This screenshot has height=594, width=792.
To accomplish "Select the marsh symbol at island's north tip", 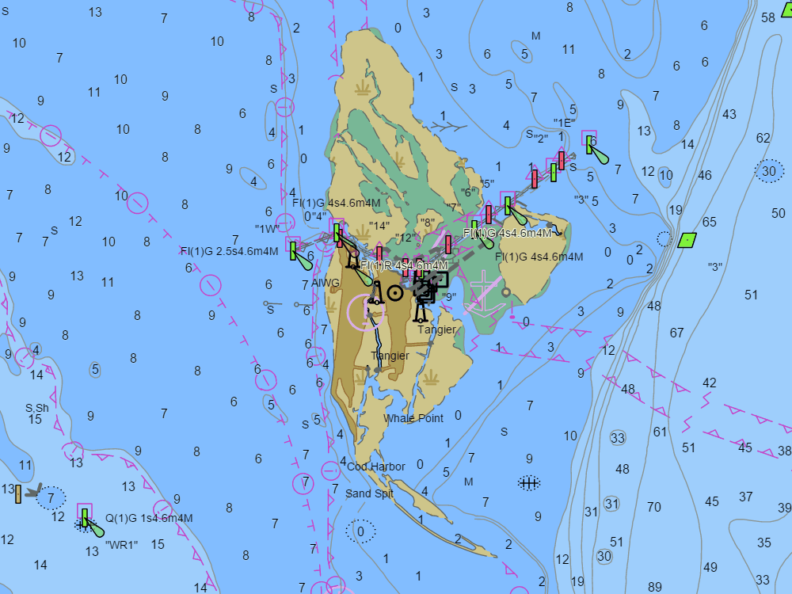I will coord(363,88).
